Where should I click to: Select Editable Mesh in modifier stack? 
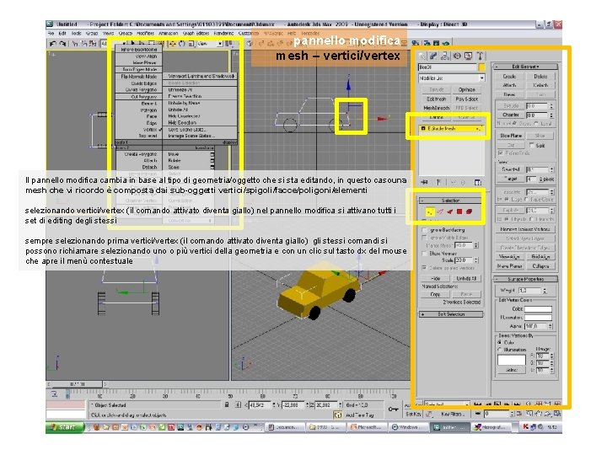tap(452, 128)
